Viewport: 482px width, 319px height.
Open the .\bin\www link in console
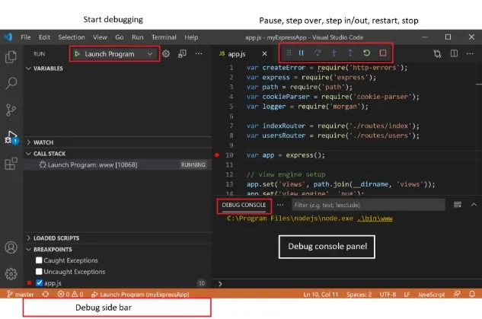click(x=375, y=219)
